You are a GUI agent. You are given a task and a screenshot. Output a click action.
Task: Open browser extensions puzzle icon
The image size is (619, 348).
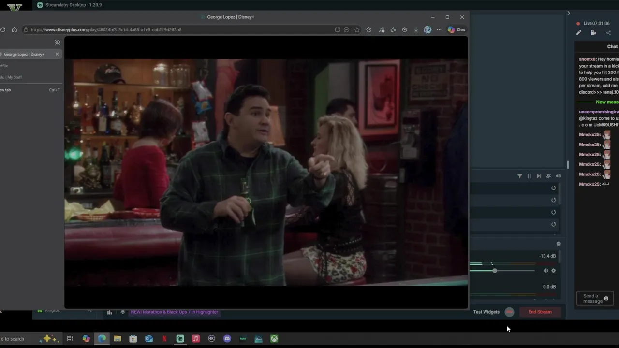[368, 29]
